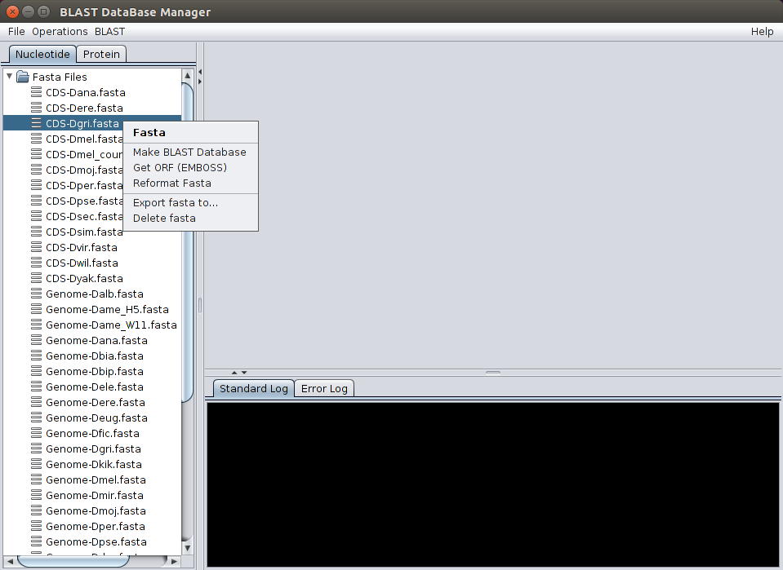Screen dimensions: 783x570
Task: Open the Operations menu
Action: pyautogui.click(x=60, y=32)
